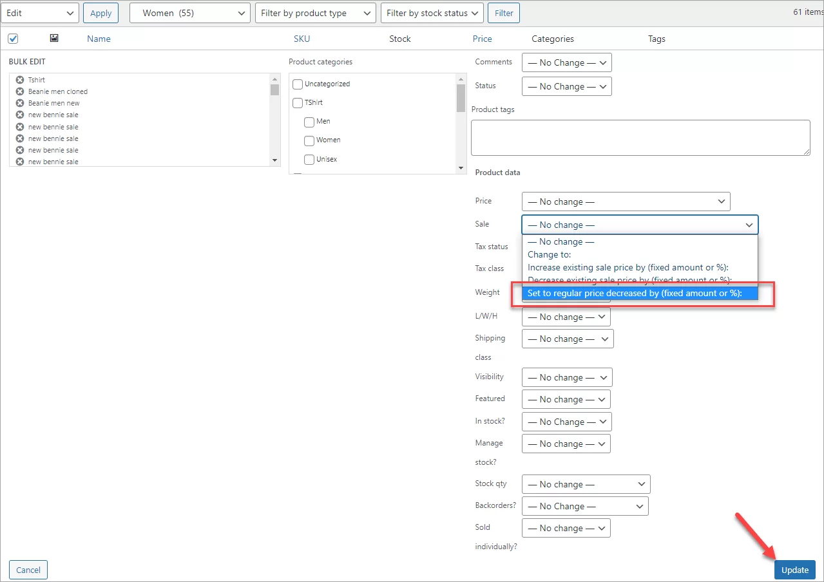This screenshot has height=582, width=824.
Task: Sort products by Name column
Action: [99, 39]
